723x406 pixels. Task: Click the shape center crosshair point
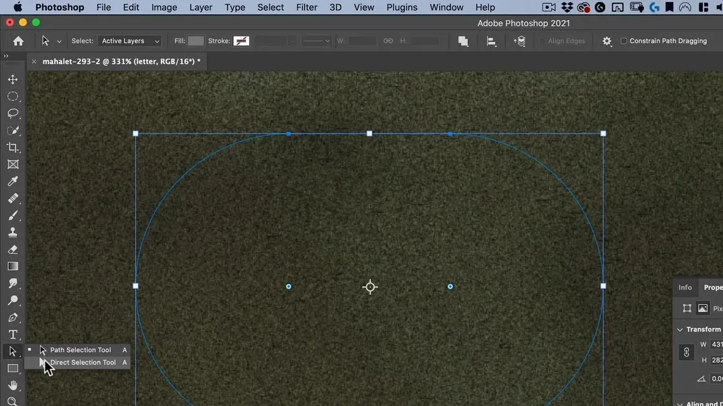[370, 287]
